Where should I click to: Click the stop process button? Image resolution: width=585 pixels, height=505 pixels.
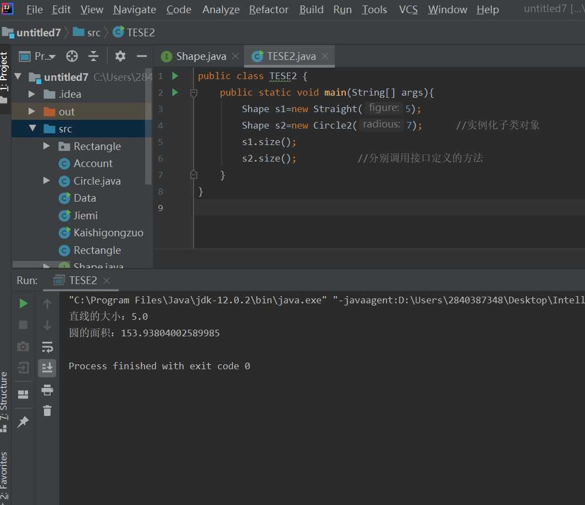[23, 325]
